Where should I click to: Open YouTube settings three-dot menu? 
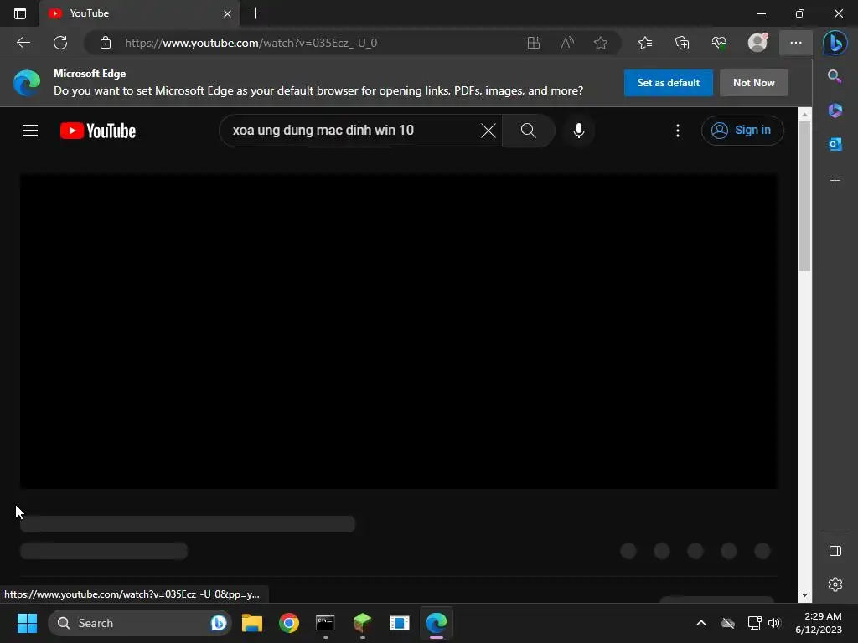(x=677, y=130)
